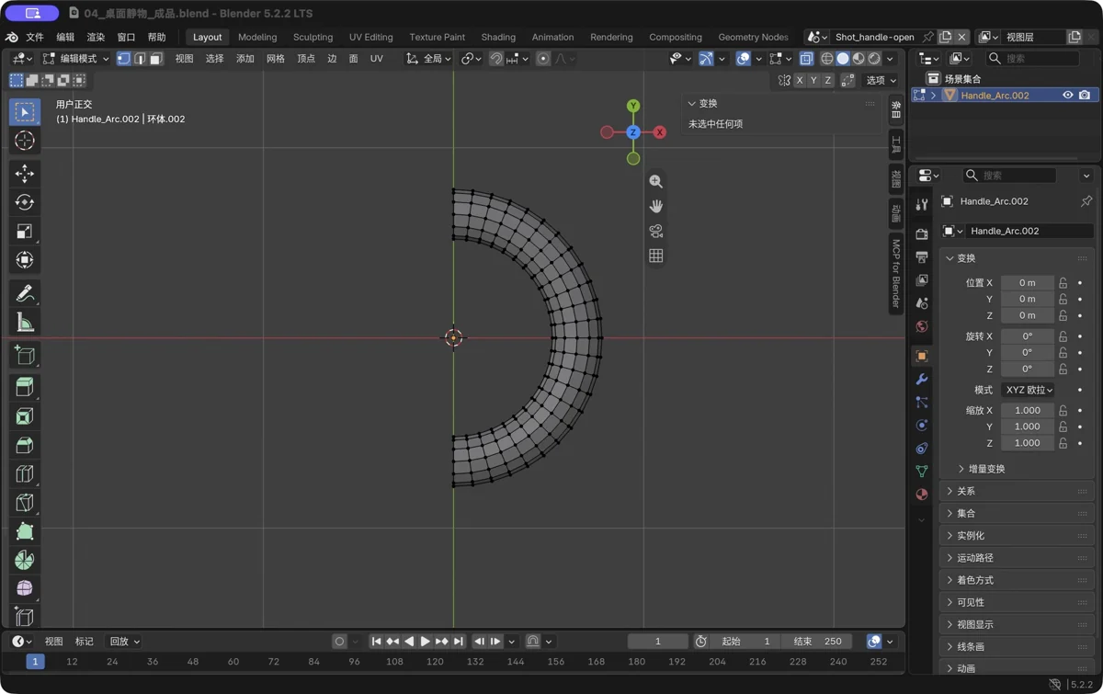Open the Material properties tab icon

coord(922,494)
